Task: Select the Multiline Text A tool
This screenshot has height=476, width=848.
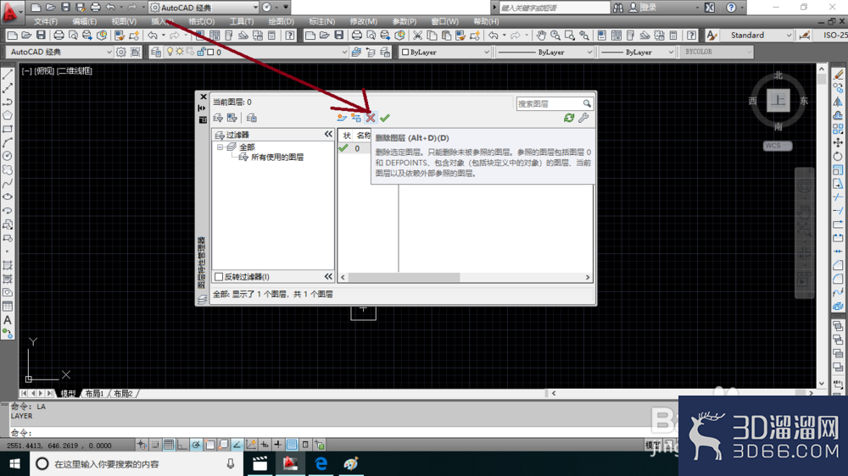Action: [x=8, y=320]
